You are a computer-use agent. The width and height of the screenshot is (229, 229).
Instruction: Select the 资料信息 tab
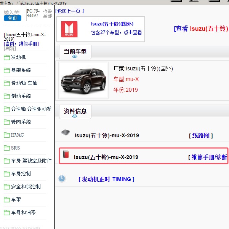pos(75,112)
